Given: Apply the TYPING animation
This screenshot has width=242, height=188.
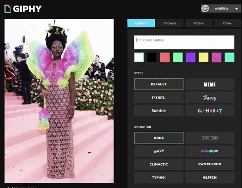Looking at the screenshot, I should (x=159, y=177).
